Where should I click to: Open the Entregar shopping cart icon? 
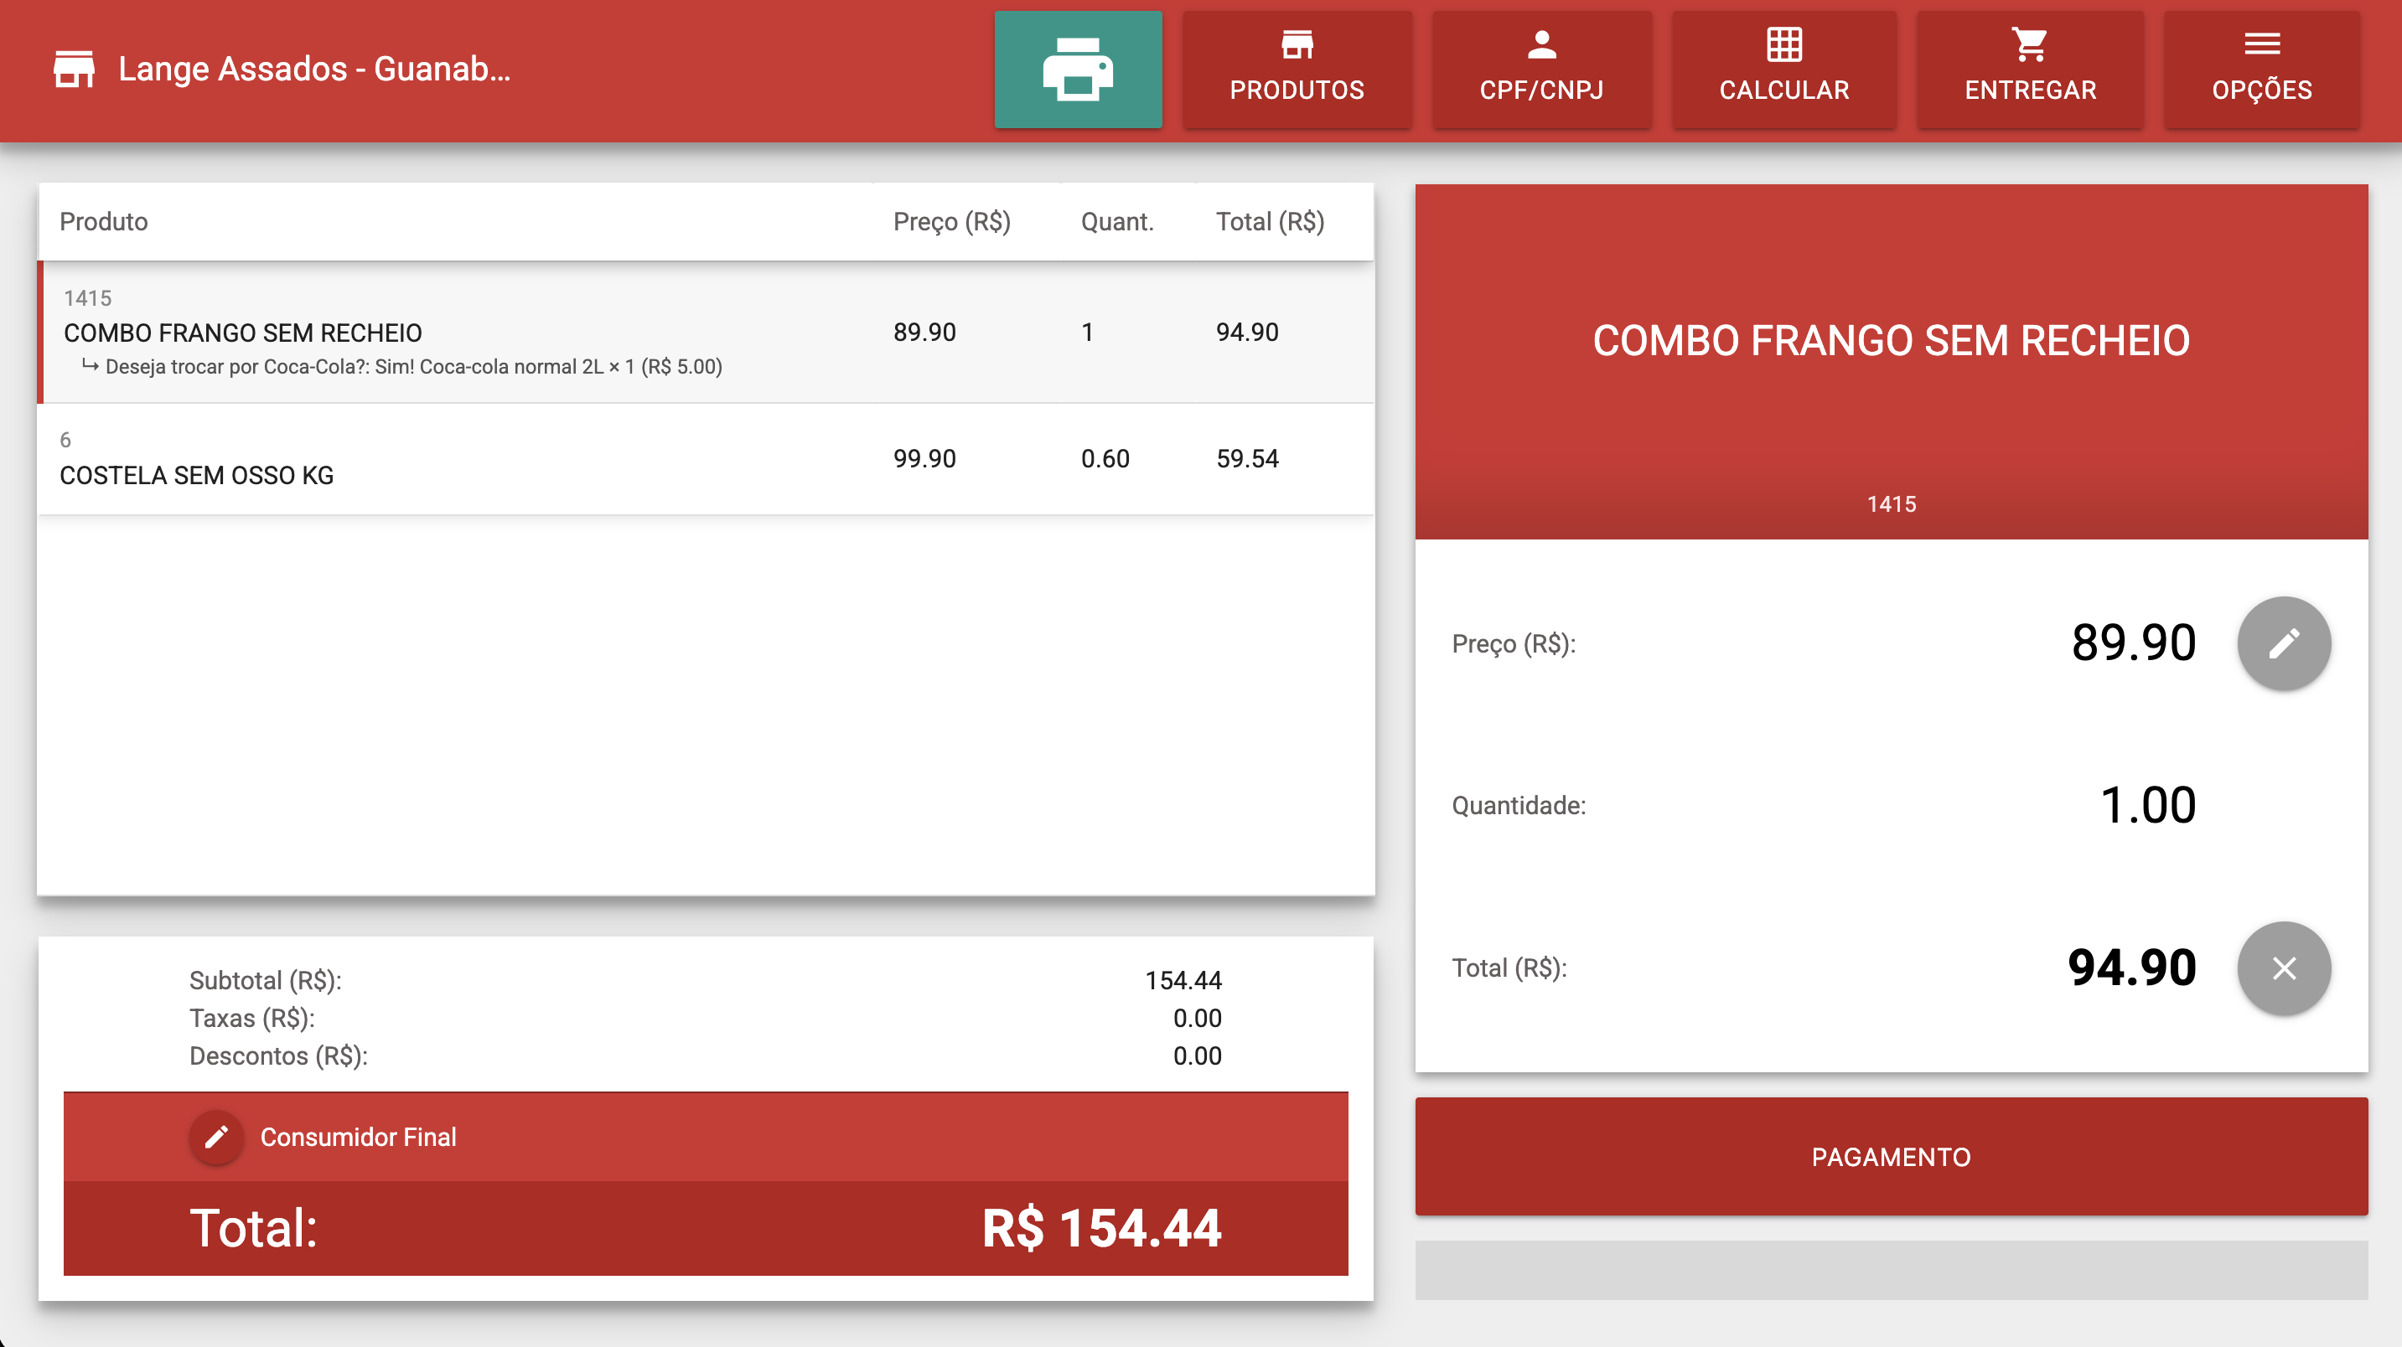pos(2029,41)
